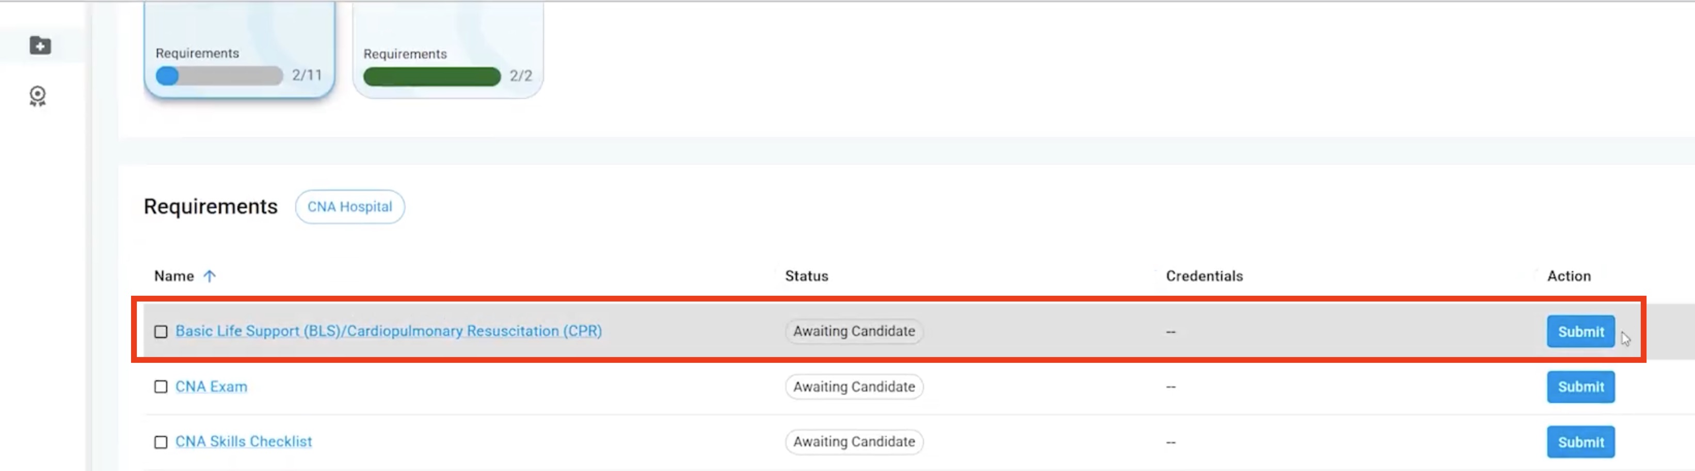Click the ascending sort arrow beside Name
1695x471 pixels.
click(x=209, y=276)
